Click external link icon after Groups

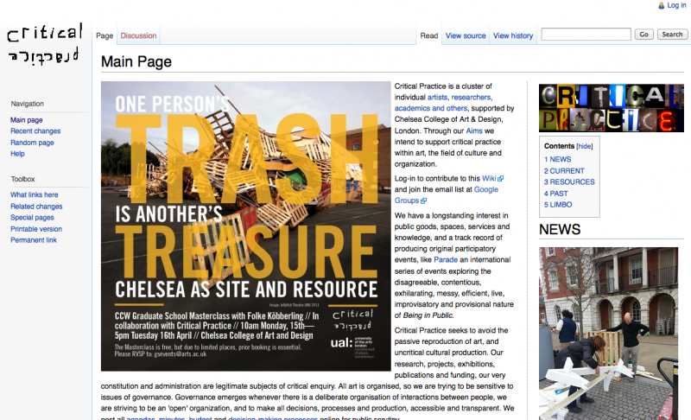click(423, 200)
